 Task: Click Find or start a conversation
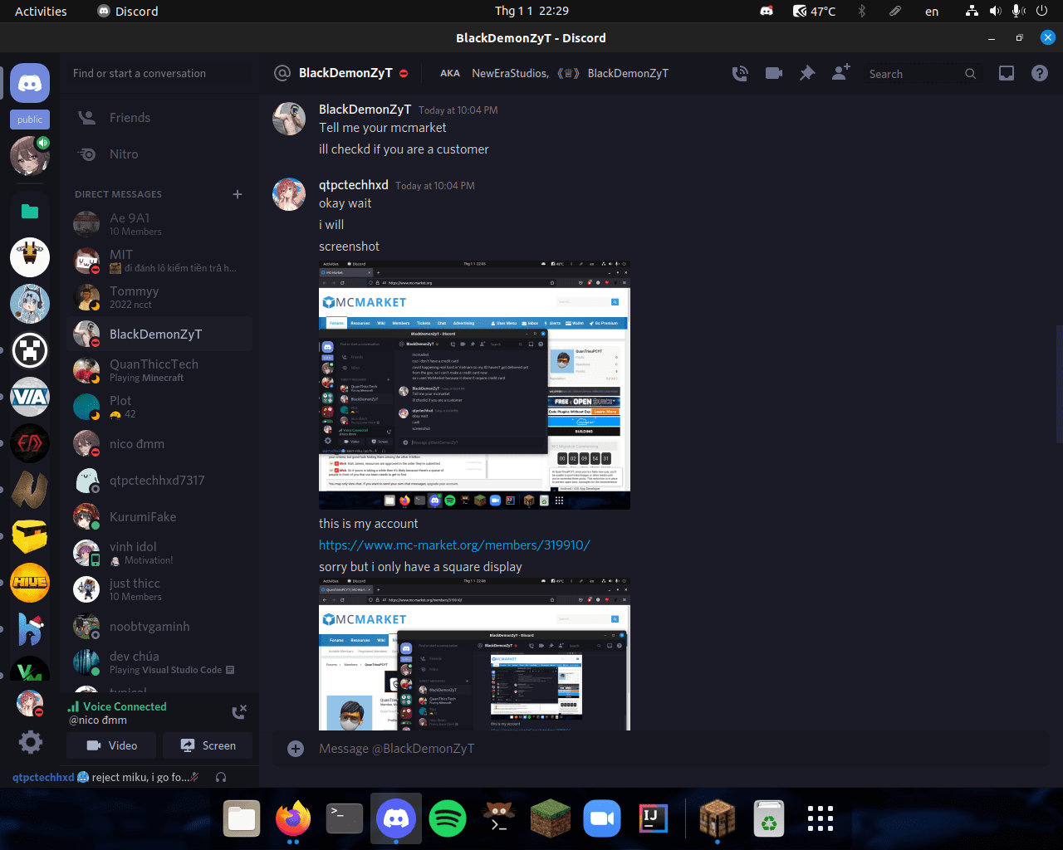click(x=159, y=73)
